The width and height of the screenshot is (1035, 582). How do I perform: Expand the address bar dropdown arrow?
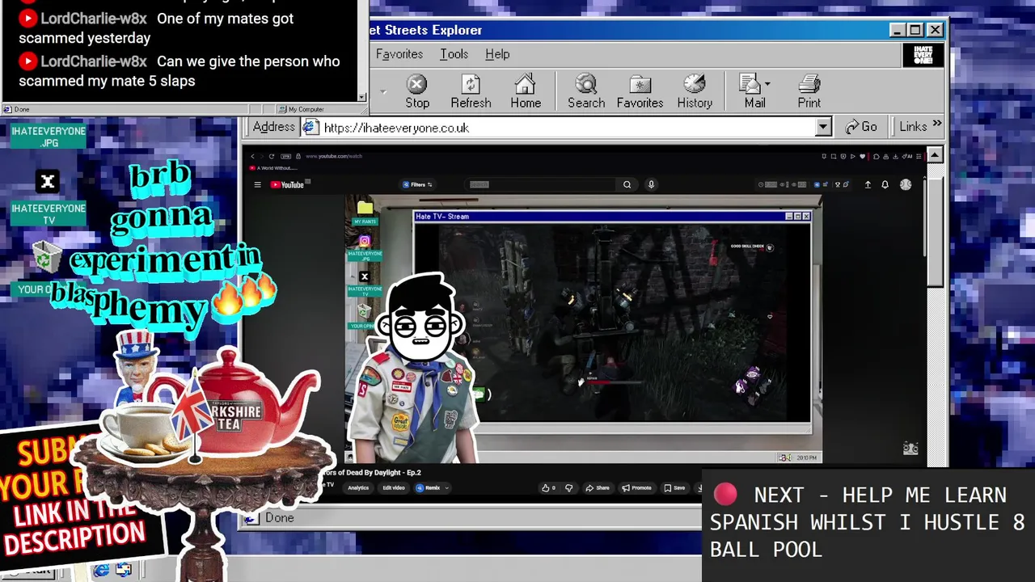pos(823,128)
